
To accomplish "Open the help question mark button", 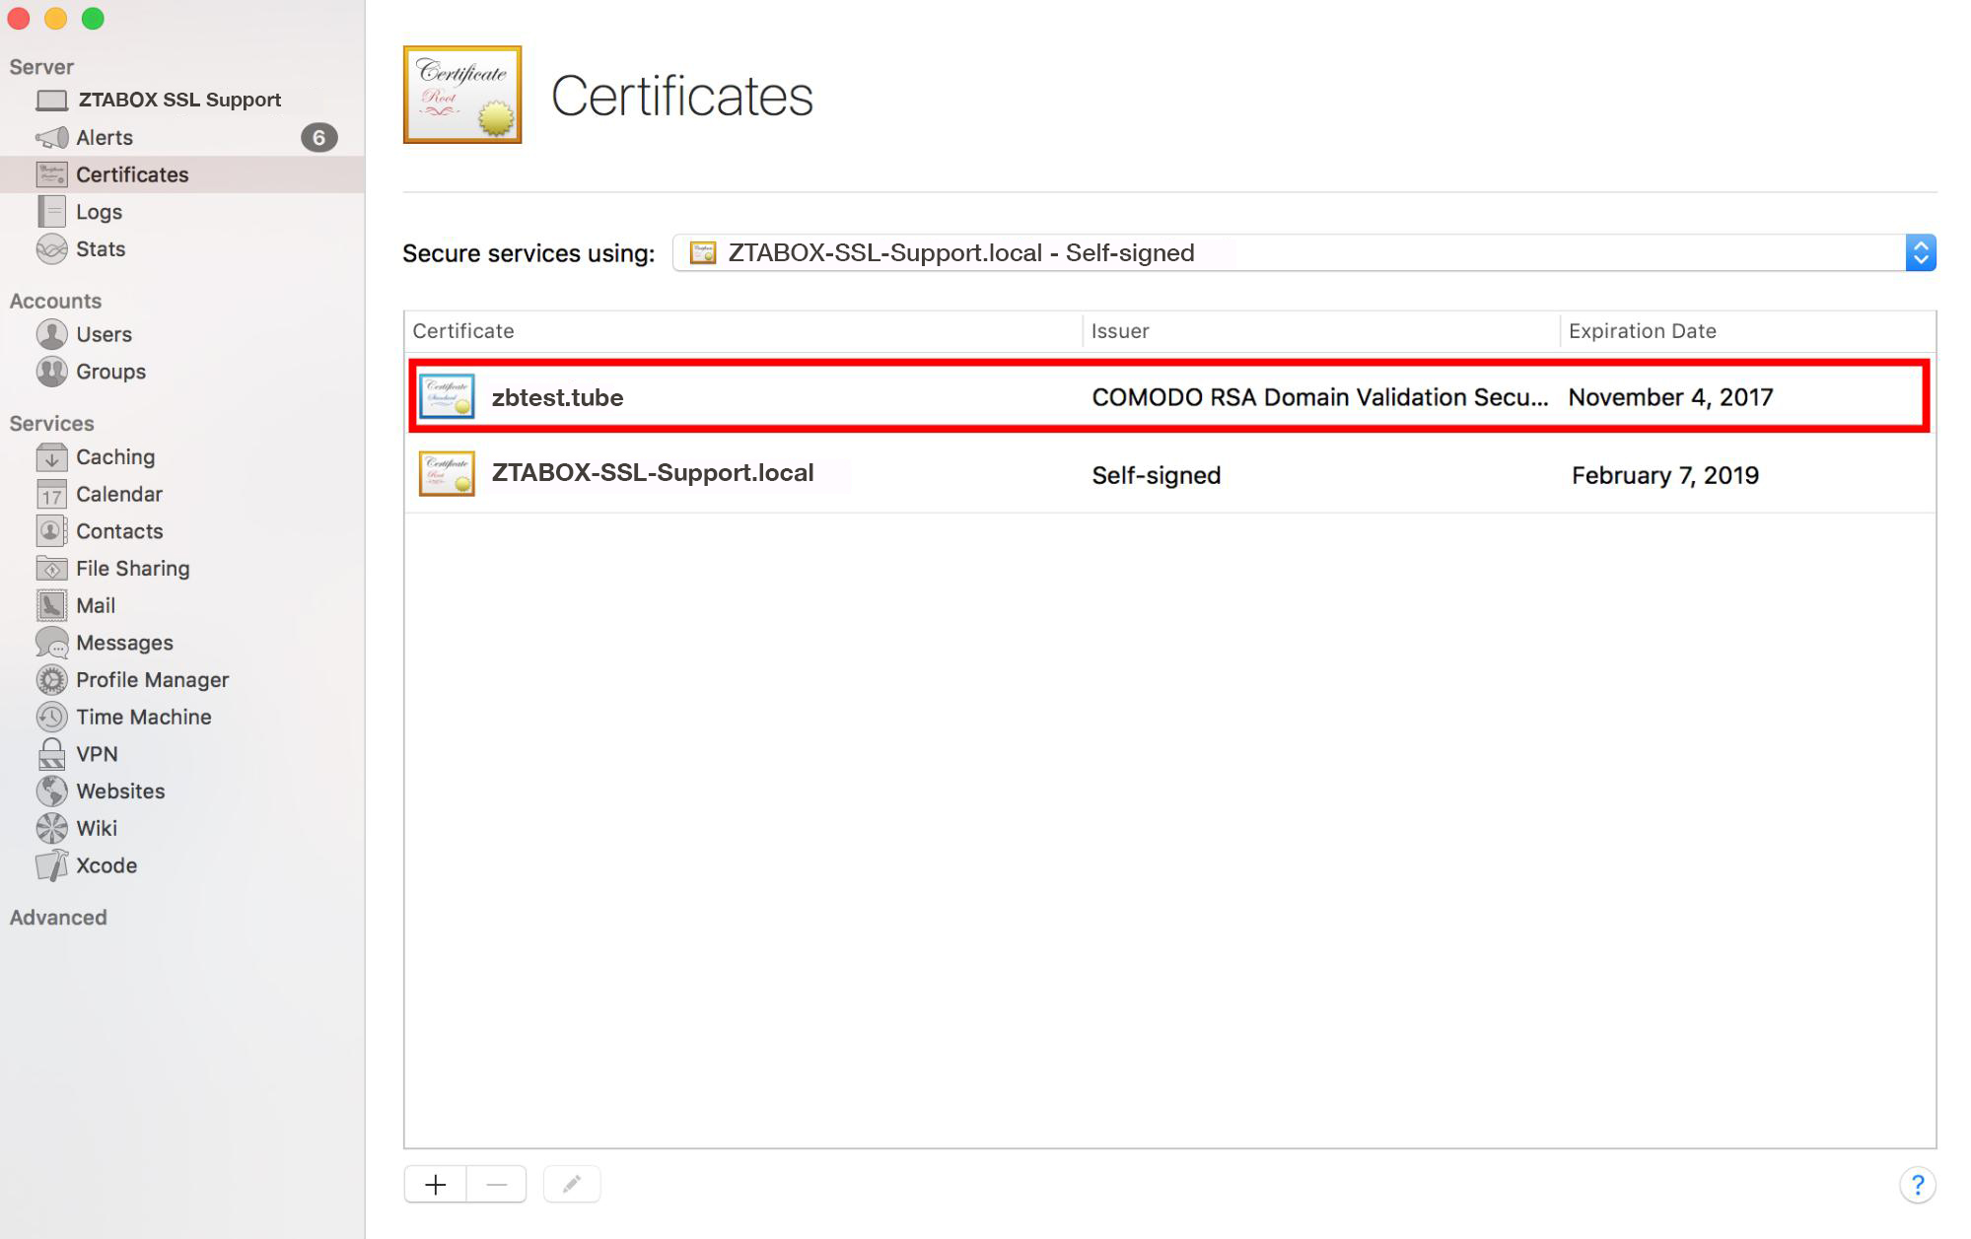I will point(1917,1184).
